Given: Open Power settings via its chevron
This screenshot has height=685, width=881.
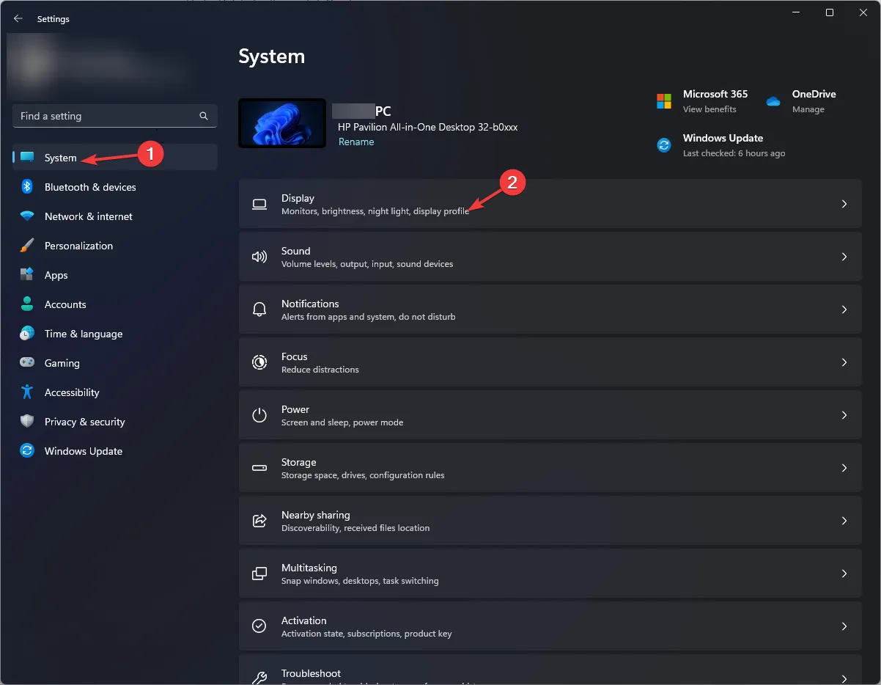Looking at the screenshot, I should (844, 415).
